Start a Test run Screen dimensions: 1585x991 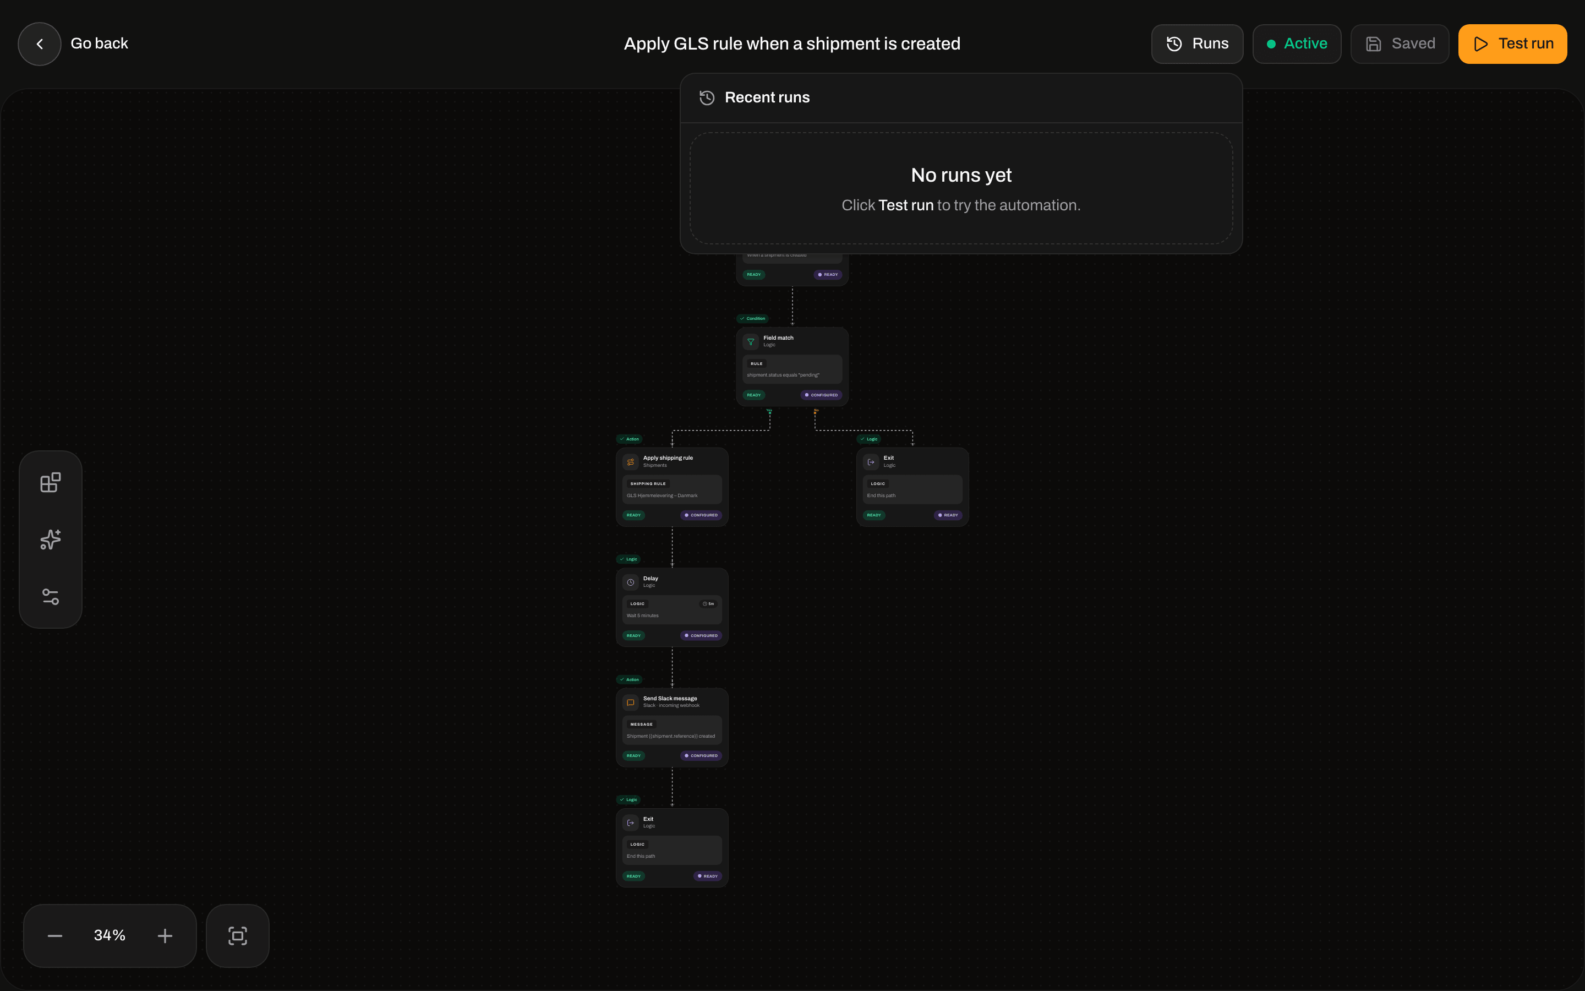pyautogui.click(x=1512, y=44)
